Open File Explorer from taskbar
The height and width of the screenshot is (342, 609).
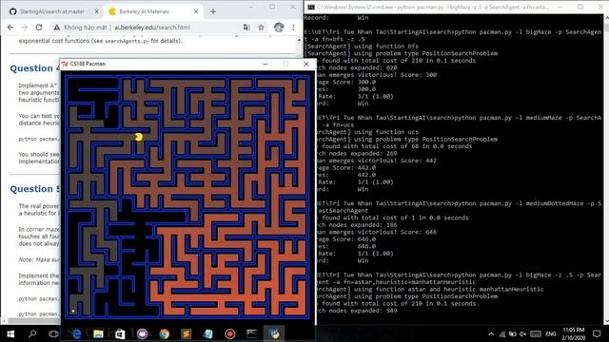point(98,333)
